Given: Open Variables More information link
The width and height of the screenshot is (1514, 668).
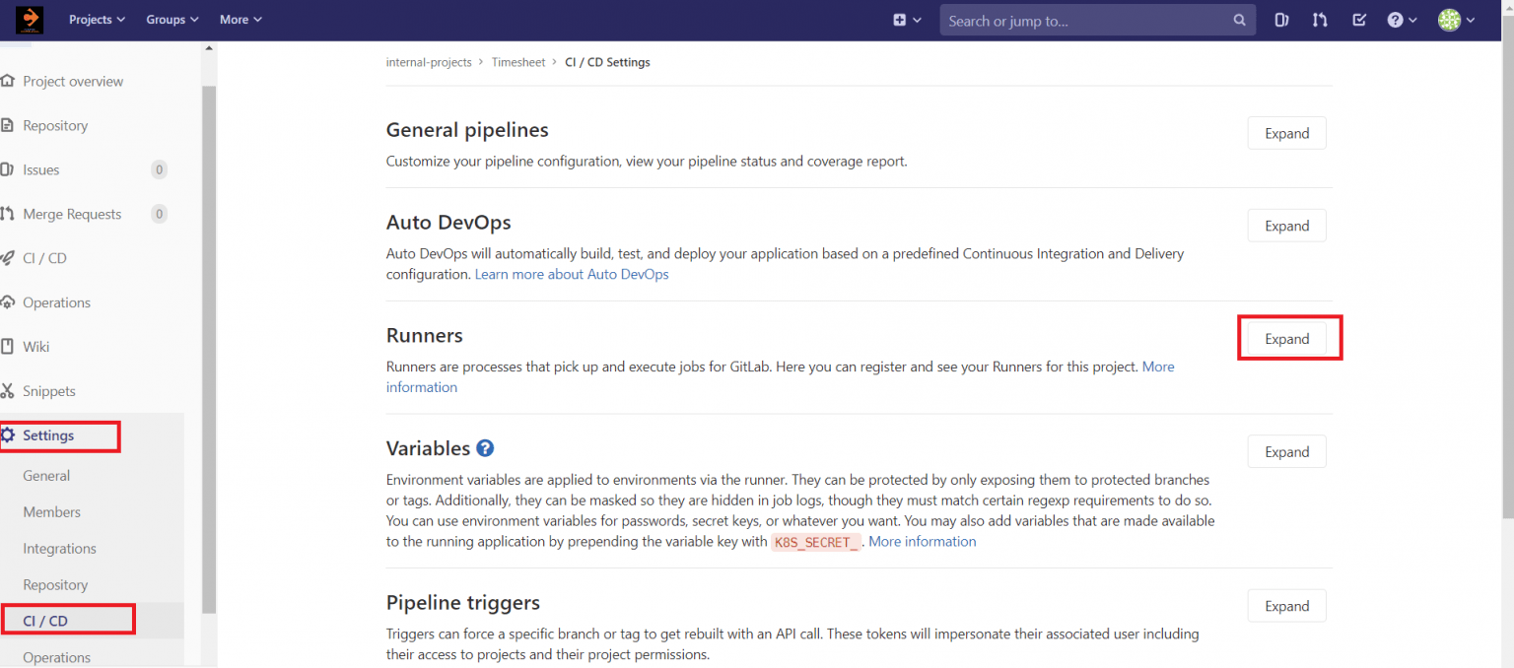Looking at the screenshot, I should [x=923, y=541].
